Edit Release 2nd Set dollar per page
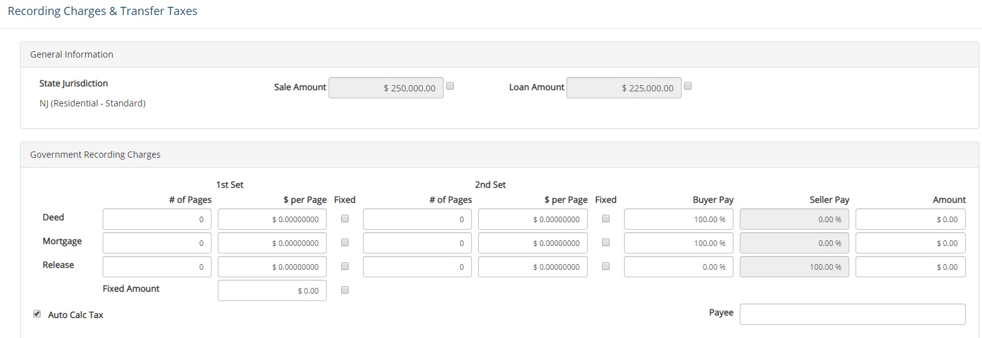This screenshot has height=338, width=982. click(x=533, y=267)
